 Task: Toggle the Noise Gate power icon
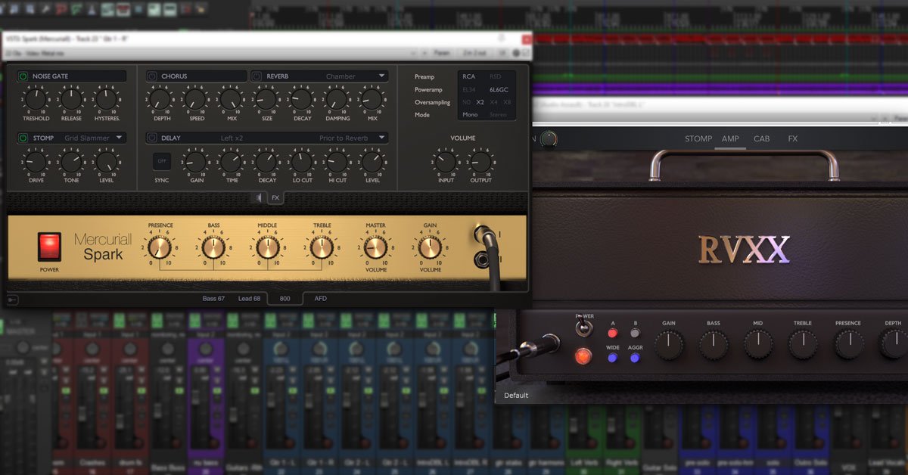(x=23, y=76)
